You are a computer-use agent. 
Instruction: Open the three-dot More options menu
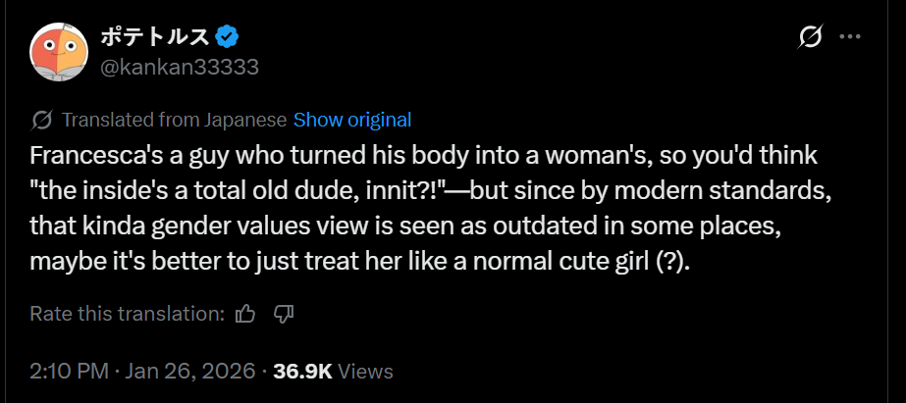pos(849,37)
